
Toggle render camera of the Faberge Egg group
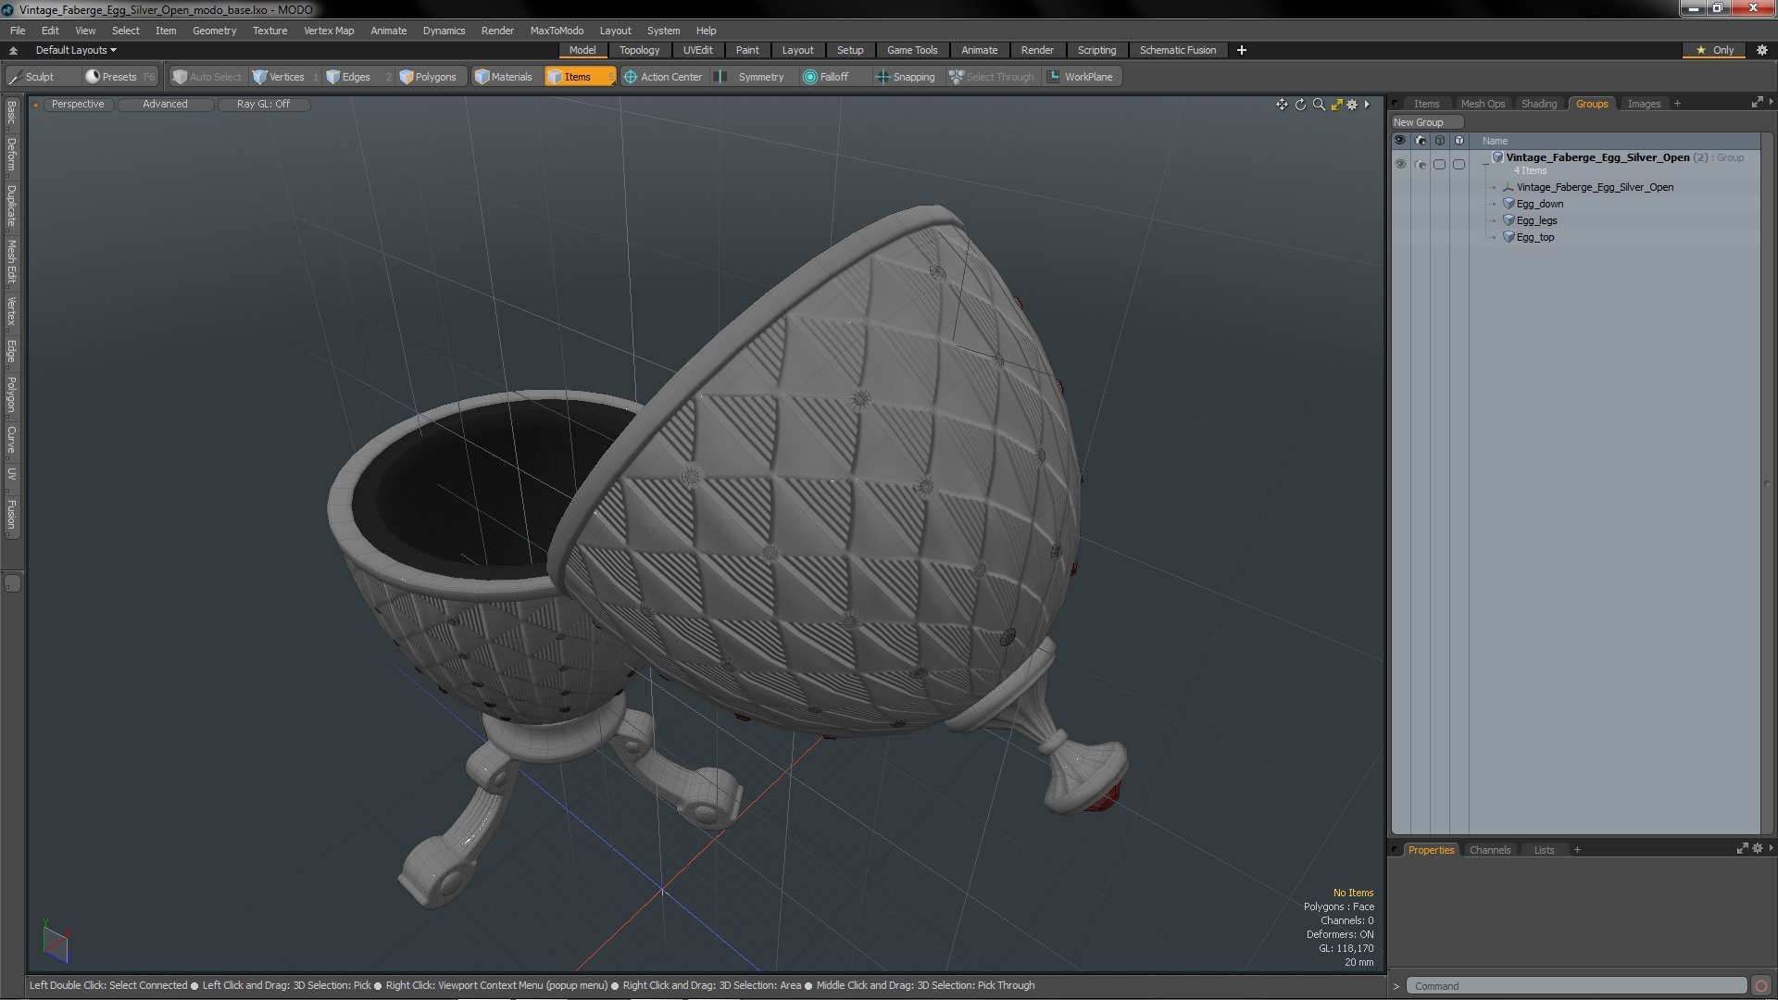[1421, 164]
